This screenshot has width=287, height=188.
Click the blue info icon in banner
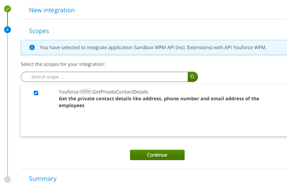coord(32,47)
